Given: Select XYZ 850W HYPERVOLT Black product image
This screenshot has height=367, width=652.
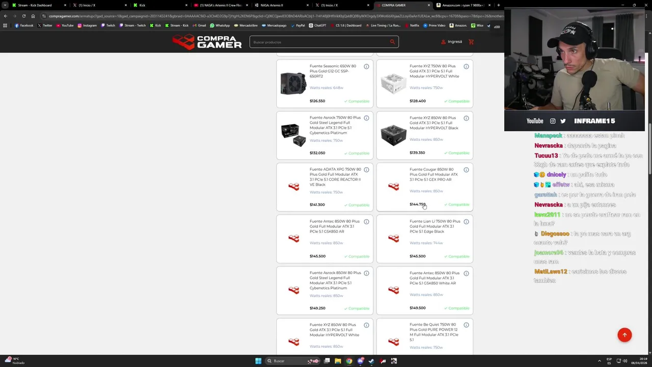Looking at the screenshot, I should point(393,135).
